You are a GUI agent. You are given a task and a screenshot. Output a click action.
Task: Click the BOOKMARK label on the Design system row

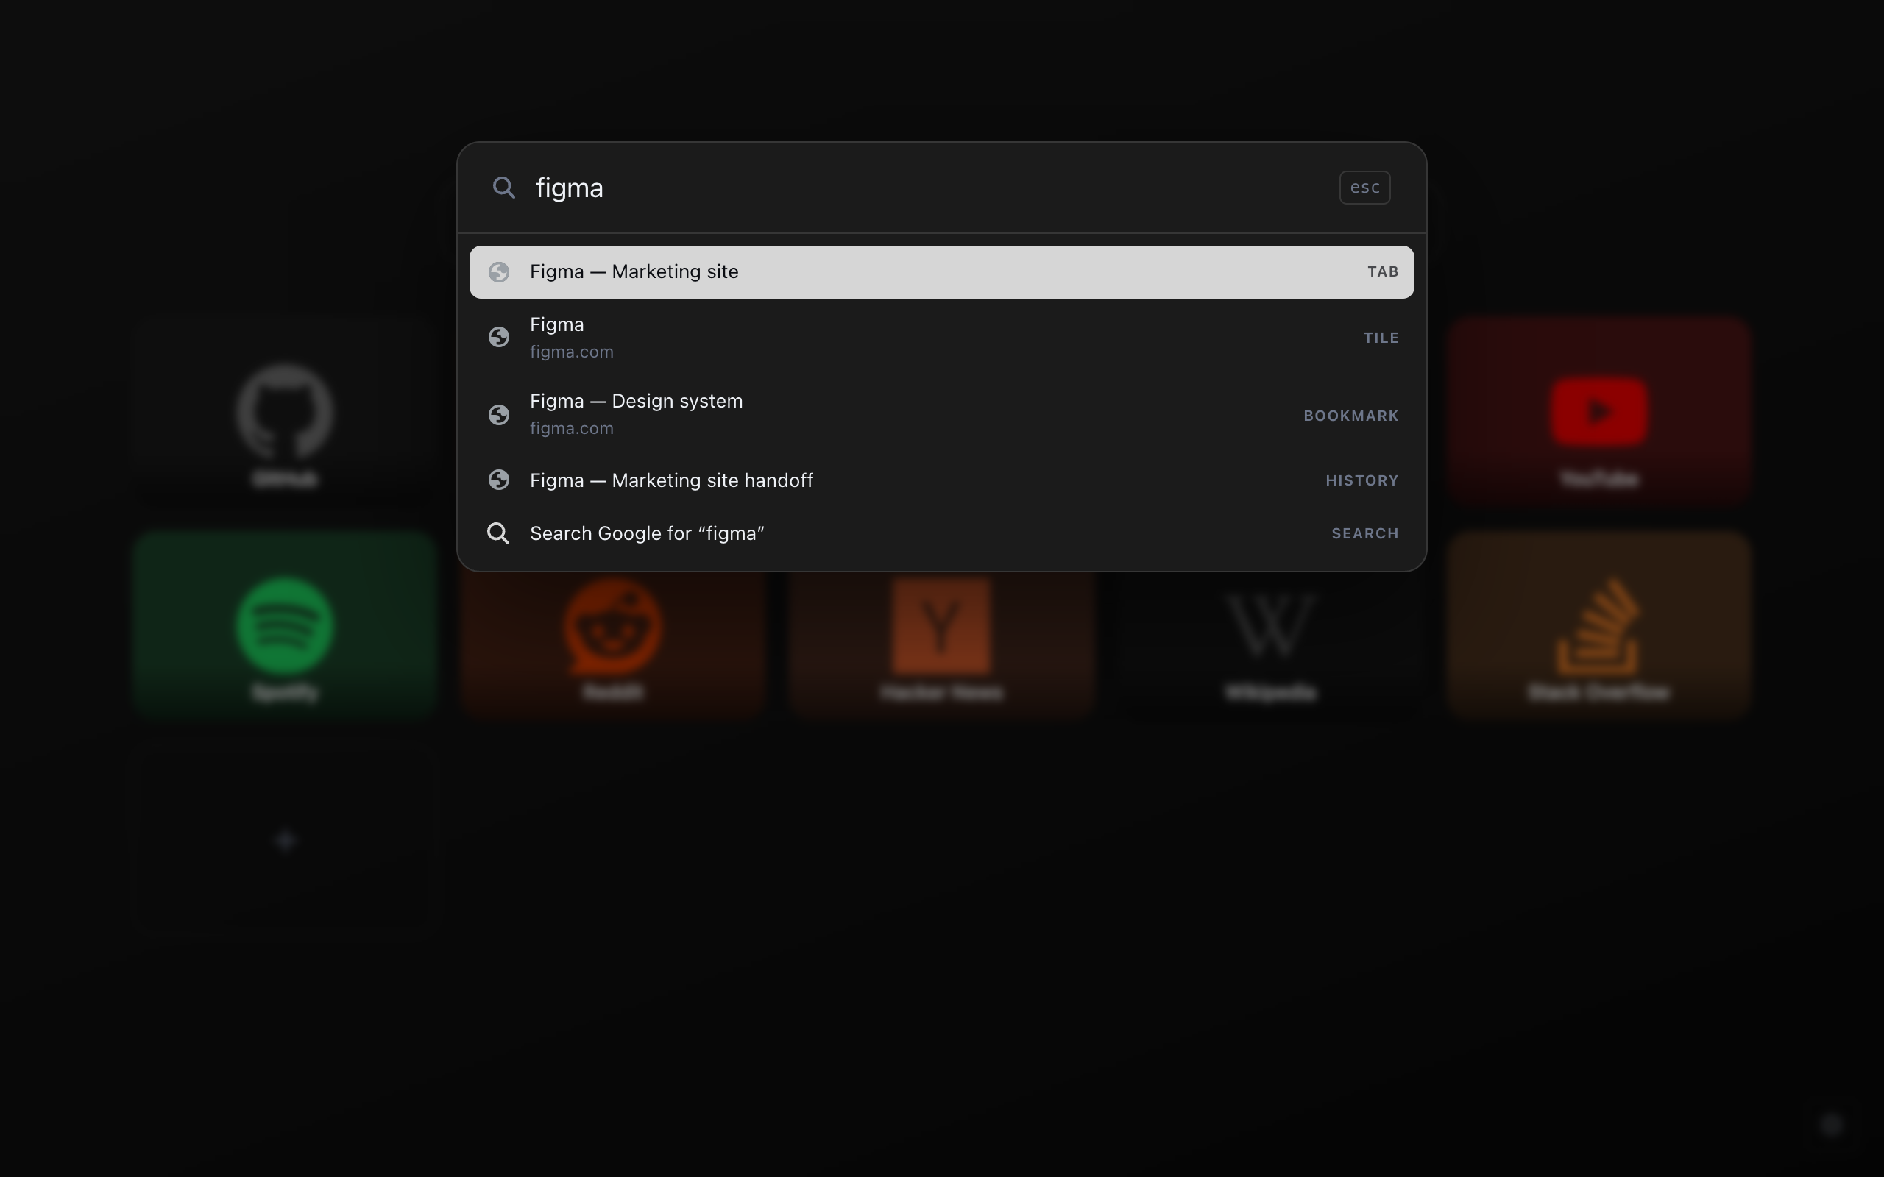(x=1350, y=416)
